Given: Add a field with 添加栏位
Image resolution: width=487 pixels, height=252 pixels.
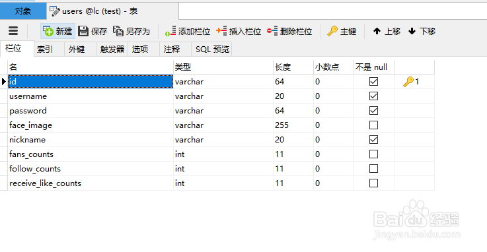Looking at the screenshot, I should [x=188, y=31].
